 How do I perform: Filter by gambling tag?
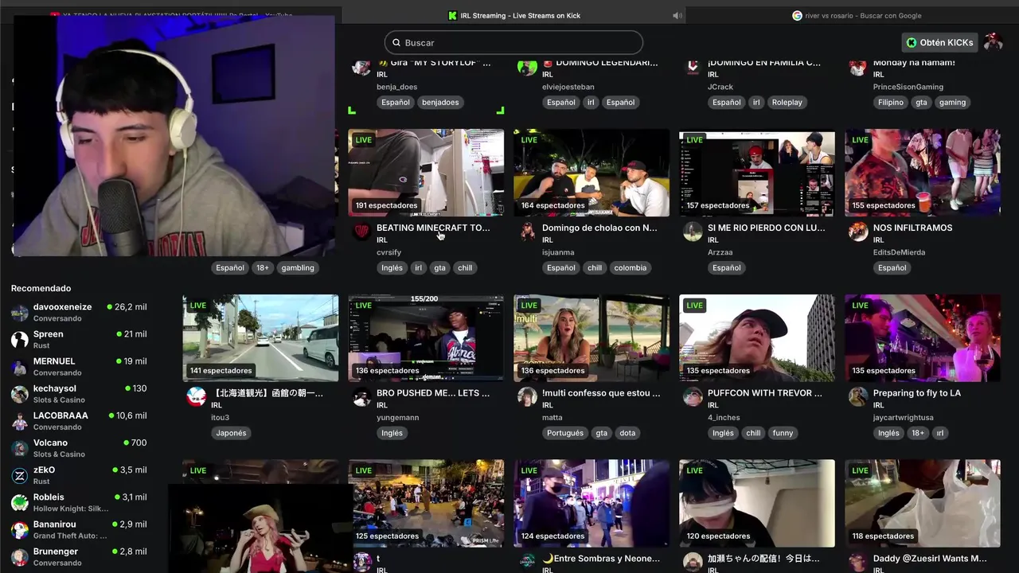298,267
